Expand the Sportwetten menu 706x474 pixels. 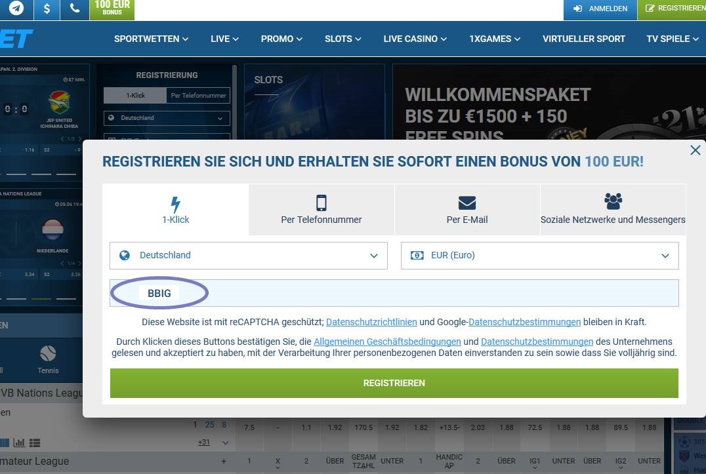(152, 39)
